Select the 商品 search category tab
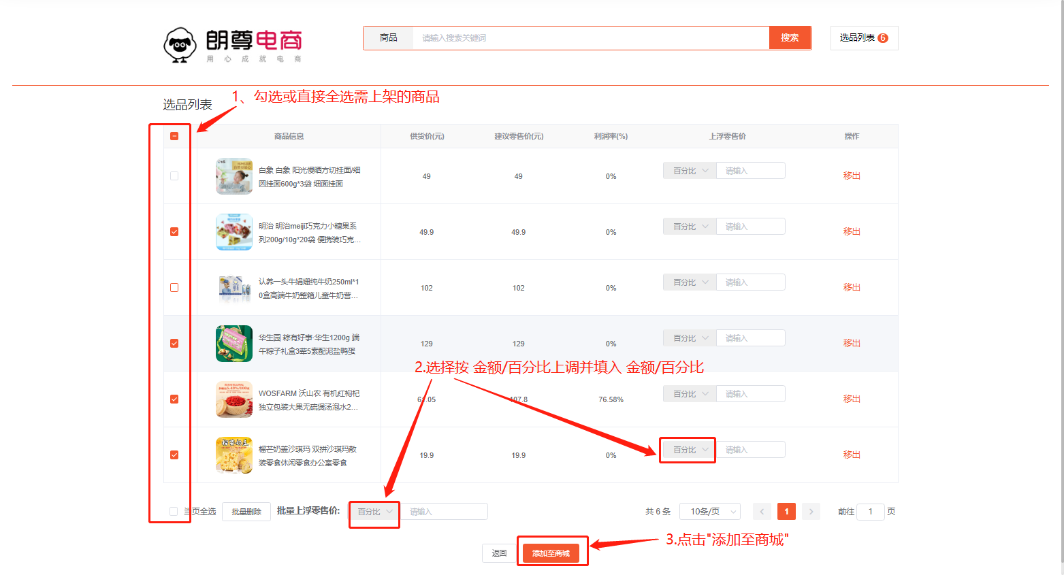The image size is (1064, 575). pos(388,38)
